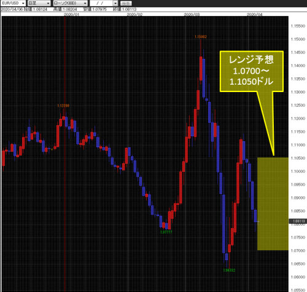The width and height of the screenshot is (307, 292).
Task: Click the 1.15500 price axis level
Action: pos(298,26)
